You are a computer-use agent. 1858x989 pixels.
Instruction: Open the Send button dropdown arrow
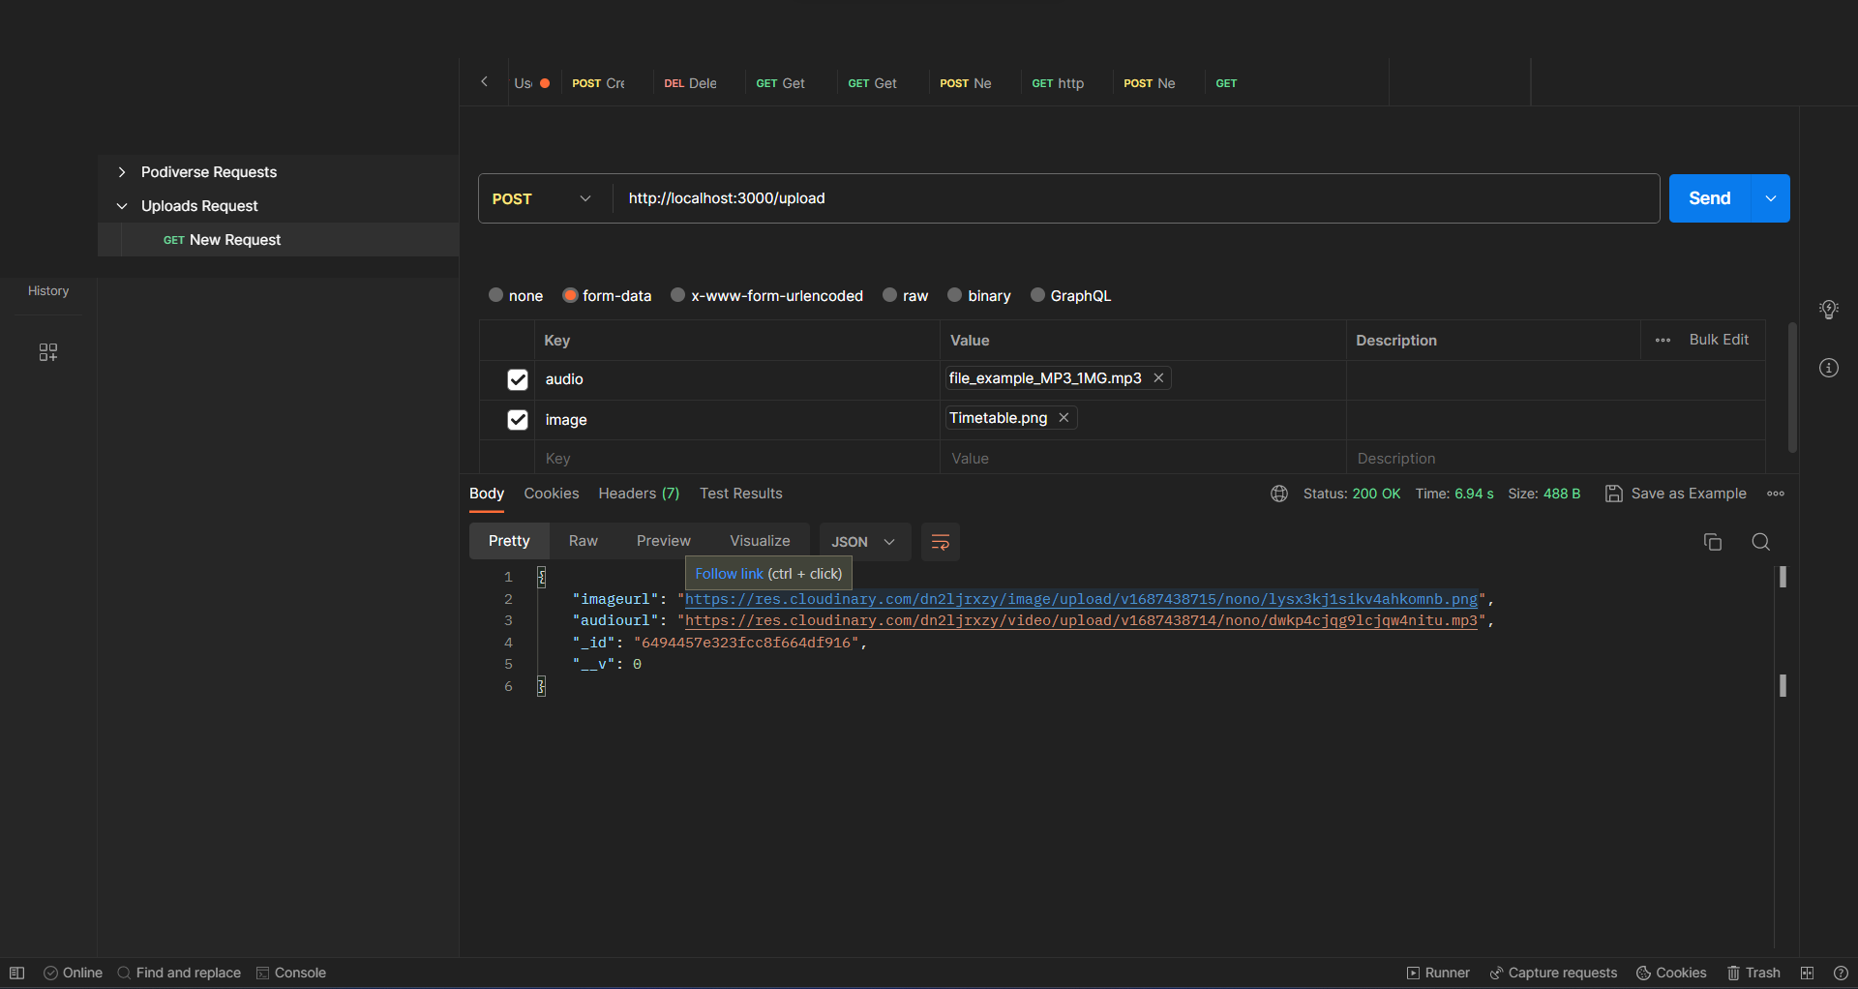click(x=1771, y=198)
